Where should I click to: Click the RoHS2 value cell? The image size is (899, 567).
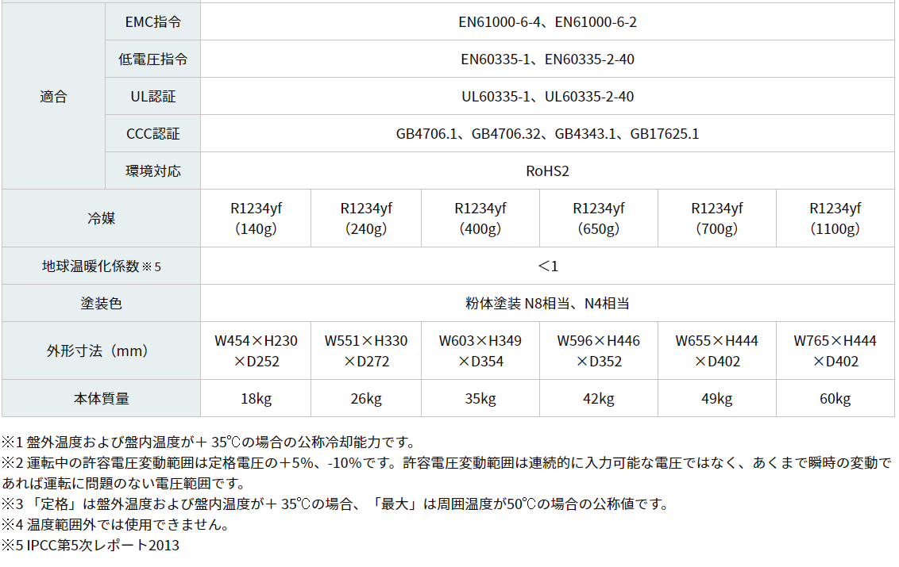pyautogui.click(x=547, y=171)
